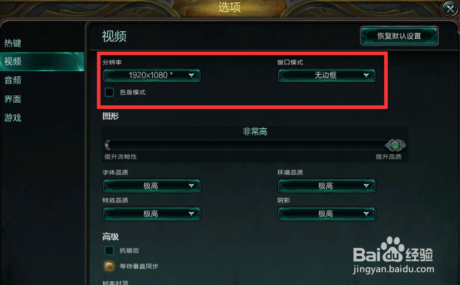
Task: Switch to the 音频 settings tab
Action: (13, 80)
